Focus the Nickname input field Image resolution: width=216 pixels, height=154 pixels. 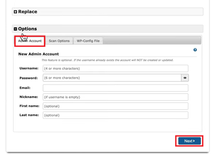tap(115, 97)
